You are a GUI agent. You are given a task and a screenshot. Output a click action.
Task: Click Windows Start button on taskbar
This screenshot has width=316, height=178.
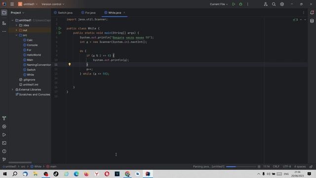[x=5, y=174]
